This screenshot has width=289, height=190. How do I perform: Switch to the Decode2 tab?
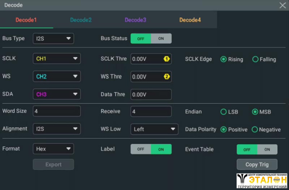point(81,20)
